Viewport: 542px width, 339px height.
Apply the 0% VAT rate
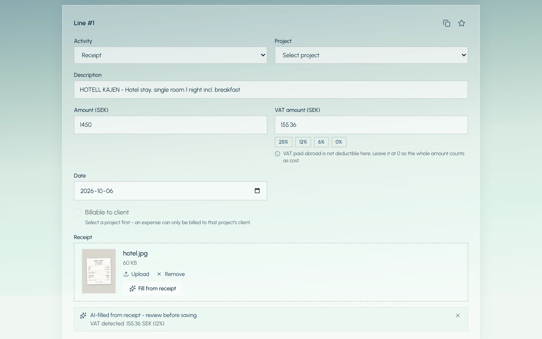click(339, 142)
